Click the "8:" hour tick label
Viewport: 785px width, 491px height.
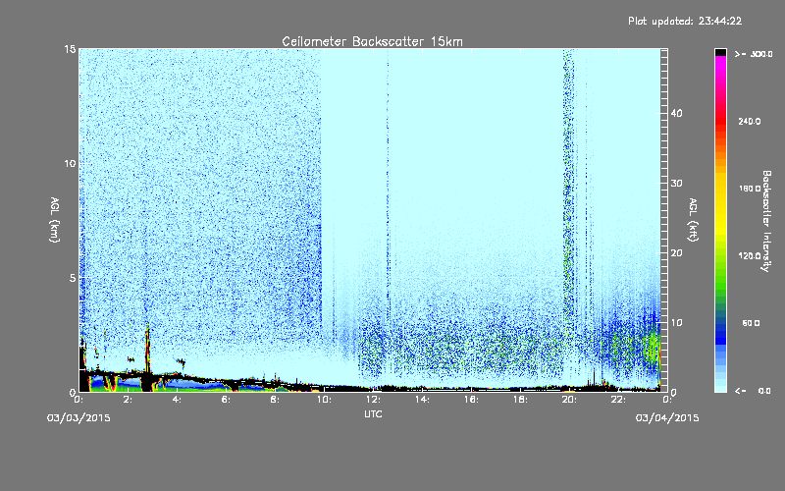(275, 400)
